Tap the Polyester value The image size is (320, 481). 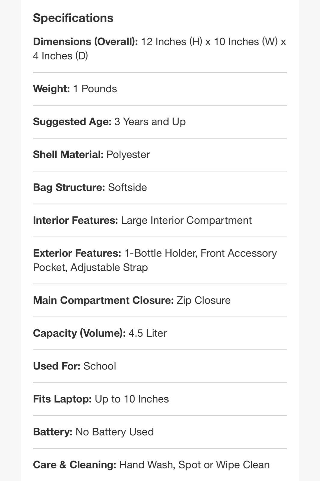pyautogui.click(x=128, y=155)
